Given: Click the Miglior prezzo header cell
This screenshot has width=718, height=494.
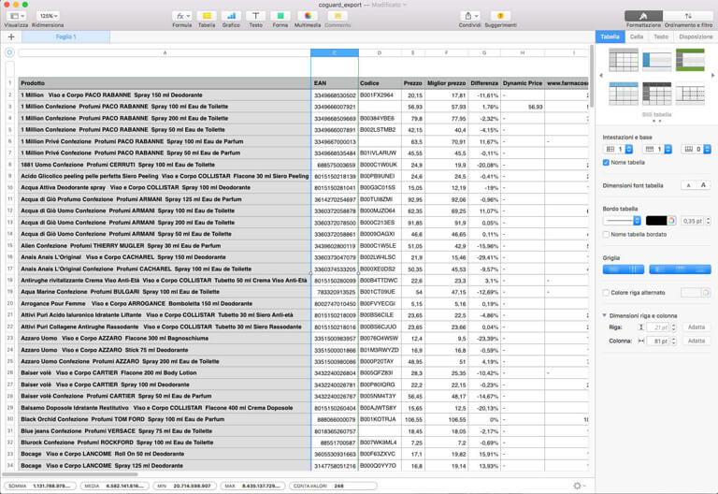Looking at the screenshot, I should 447,83.
